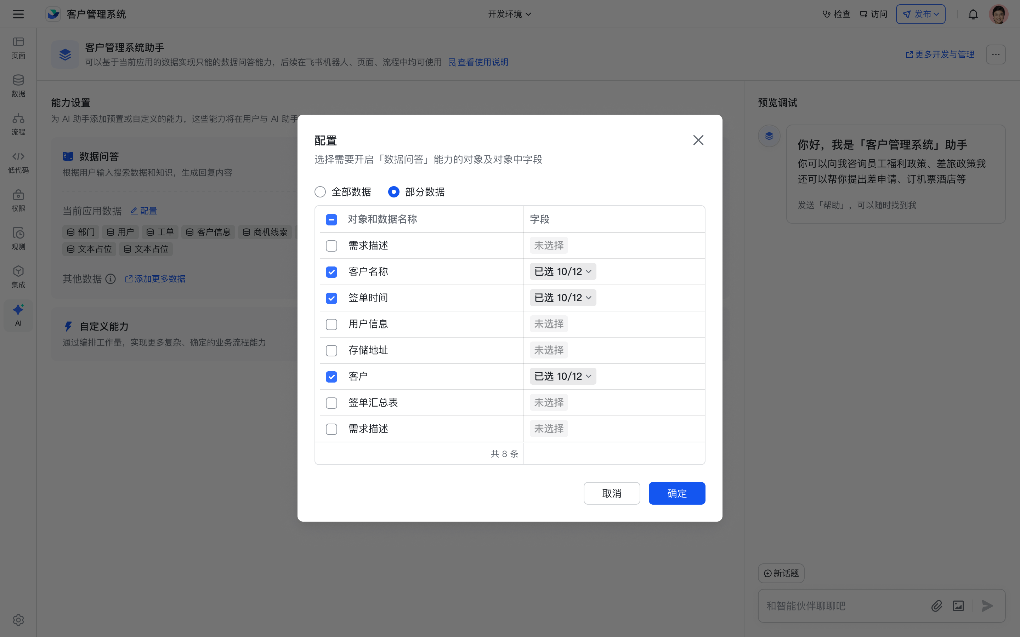The image size is (1020, 637).
Task: Click the attachment paperclip icon
Action: tap(936, 606)
